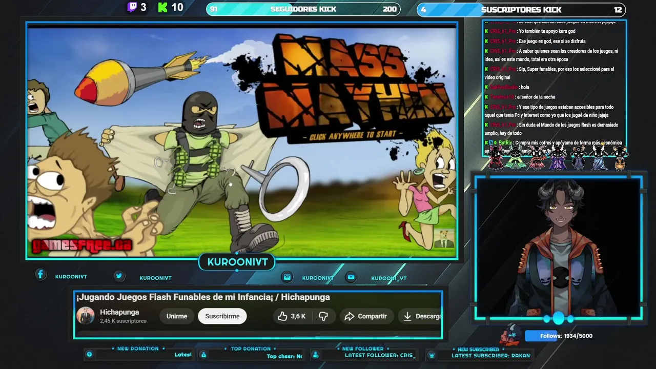Click BotRix's name in chat
The image size is (656, 369).
[505, 142]
